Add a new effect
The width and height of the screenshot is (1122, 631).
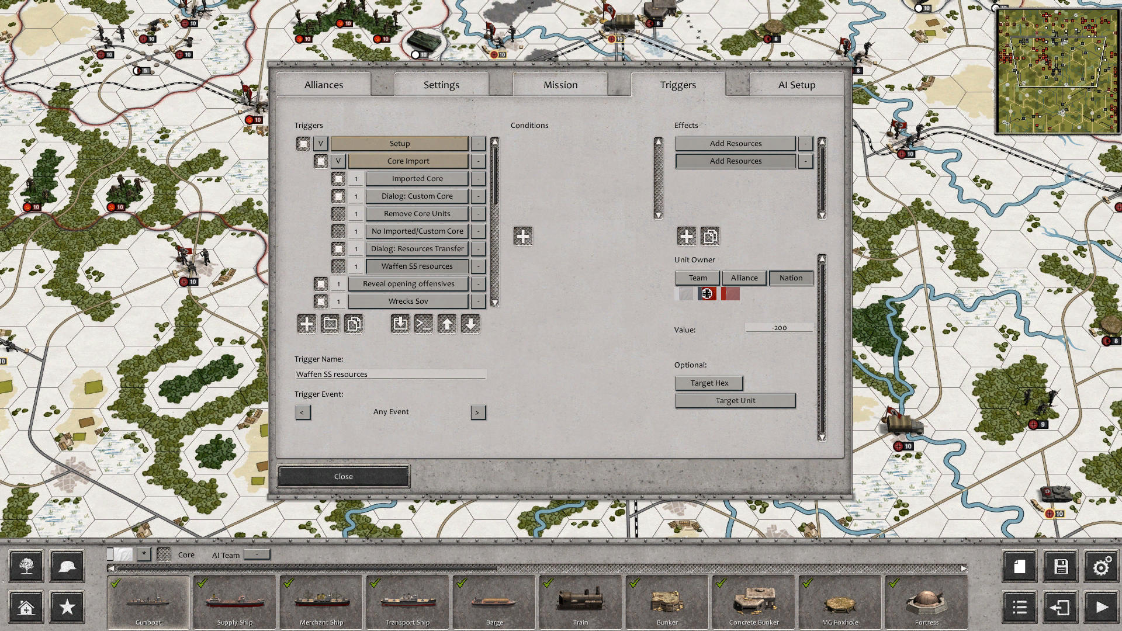click(x=687, y=236)
